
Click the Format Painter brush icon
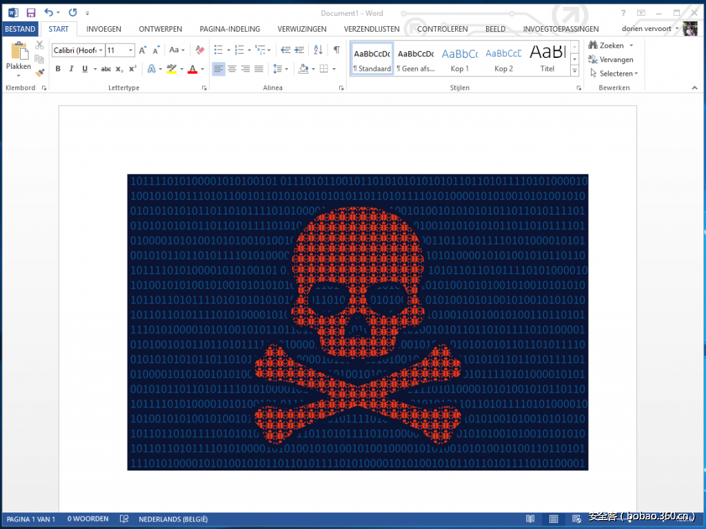(x=39, y=72)
